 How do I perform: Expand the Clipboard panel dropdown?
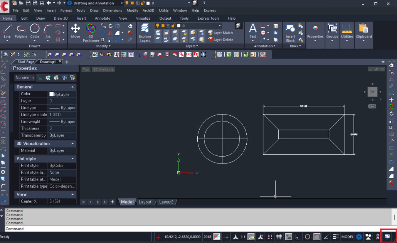click(363, 41)
